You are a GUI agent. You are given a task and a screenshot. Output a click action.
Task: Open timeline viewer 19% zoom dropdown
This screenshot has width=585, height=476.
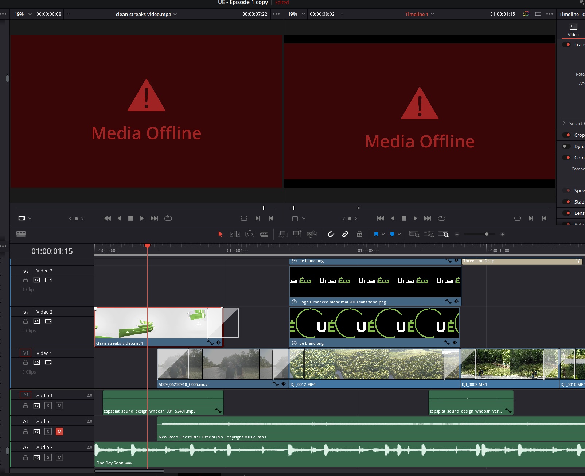(x=296, y=14)
